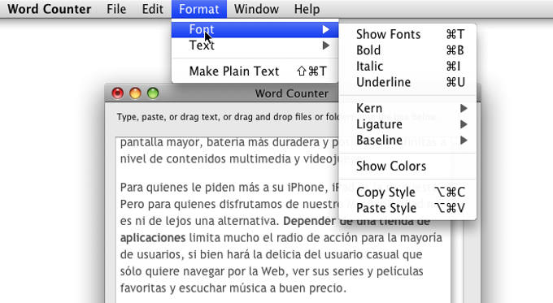This screenshot has height=303, width=553.
Task: Select the highlighted Font submenu item
Action: 255,29
